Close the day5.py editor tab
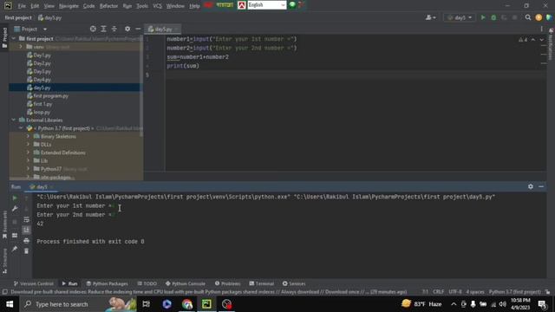Screen dimensions: 555x312 [x=176, y=29]
